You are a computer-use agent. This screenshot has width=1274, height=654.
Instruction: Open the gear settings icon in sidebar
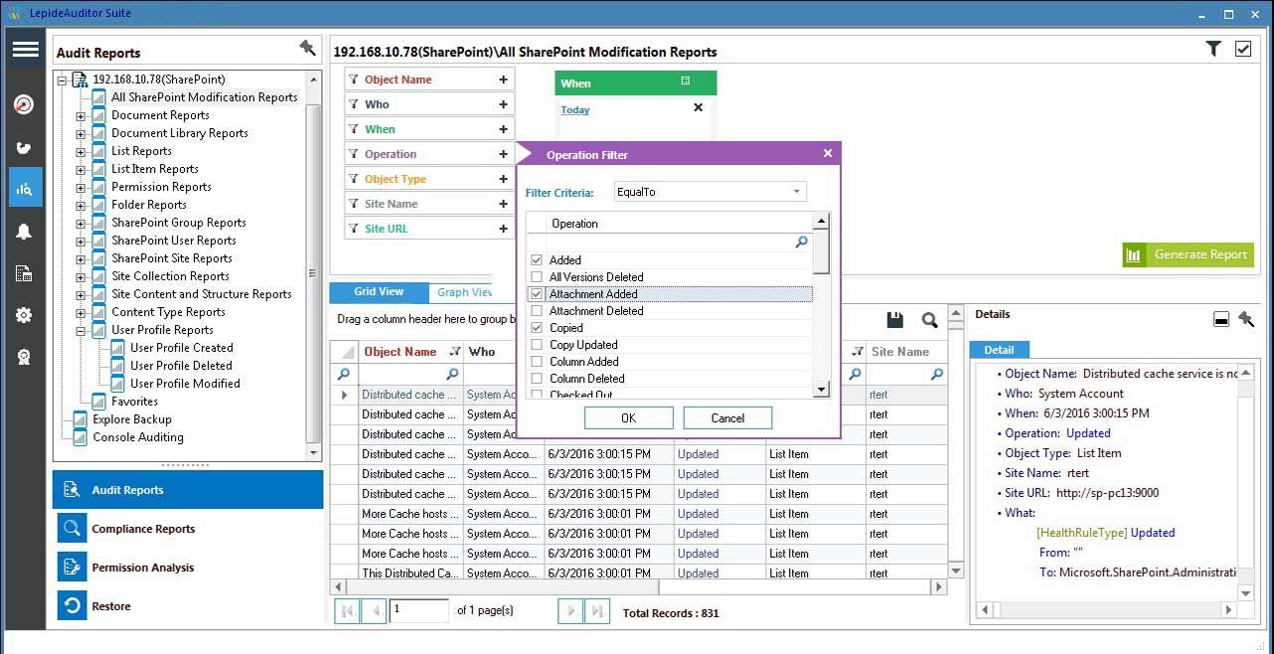[x=25, y=315]
